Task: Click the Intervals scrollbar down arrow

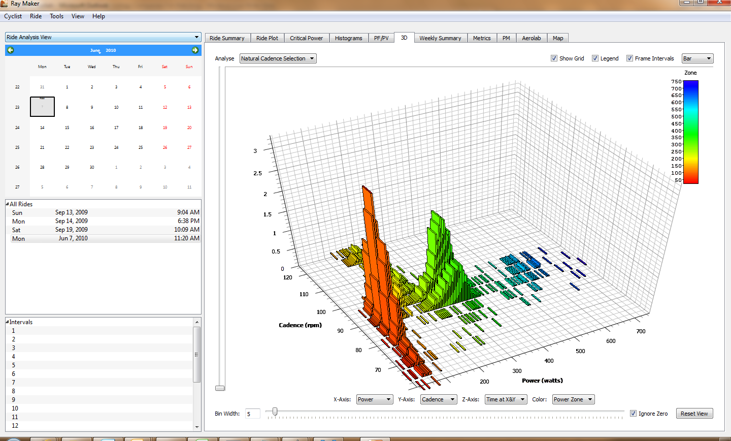Action: coord(197,427)
